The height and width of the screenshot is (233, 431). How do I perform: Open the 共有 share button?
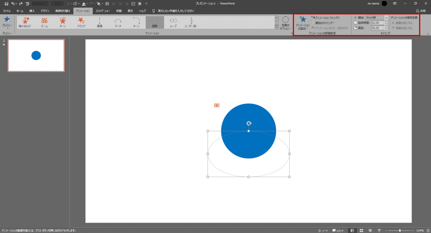tap(421, 11)
